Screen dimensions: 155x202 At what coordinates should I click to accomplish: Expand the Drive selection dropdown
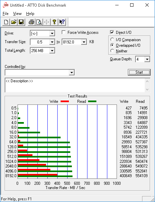[x=52, y=34]
